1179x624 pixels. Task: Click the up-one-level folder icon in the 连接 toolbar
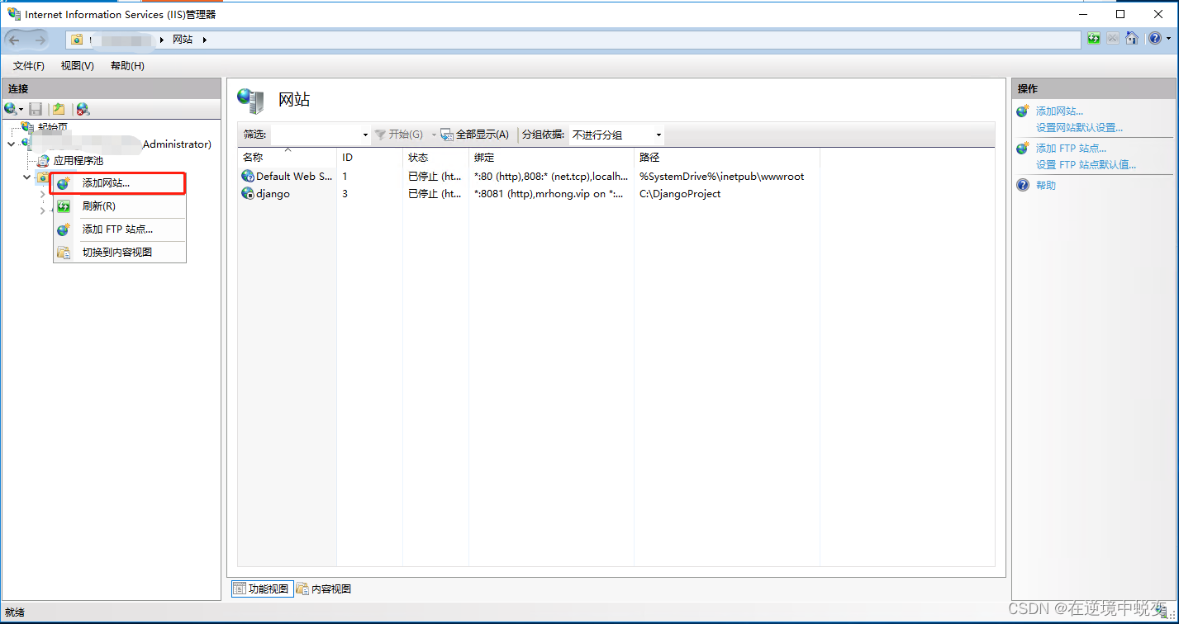[59, 109]
